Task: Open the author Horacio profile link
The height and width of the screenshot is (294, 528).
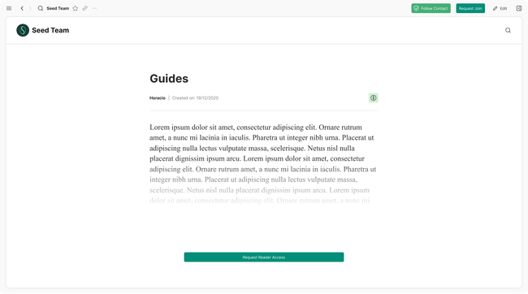Action: coord(158,98)
